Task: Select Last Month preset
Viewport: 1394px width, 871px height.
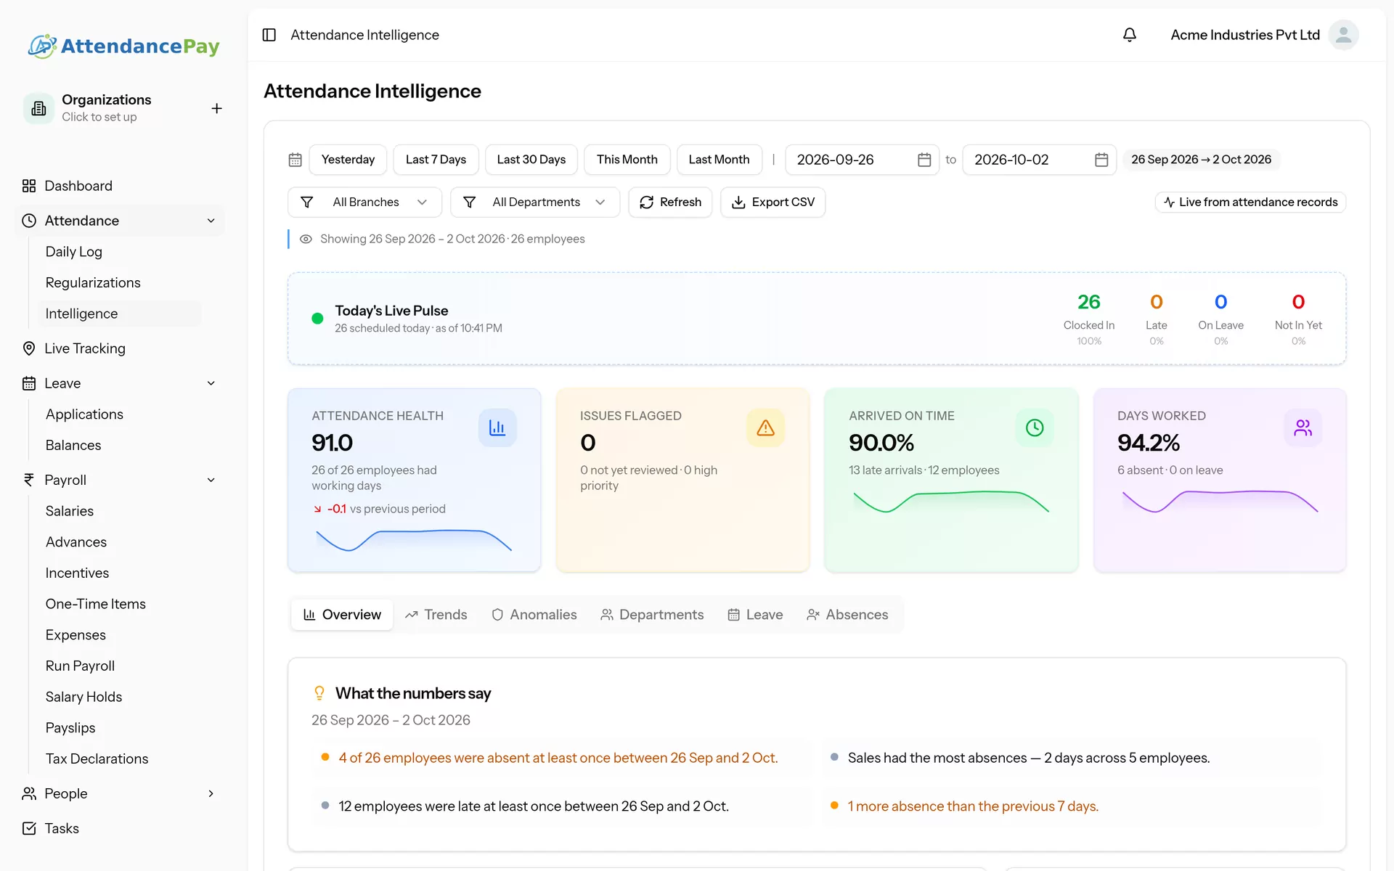Action: (x=719, y=160)
